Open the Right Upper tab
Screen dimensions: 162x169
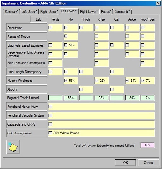49,12
